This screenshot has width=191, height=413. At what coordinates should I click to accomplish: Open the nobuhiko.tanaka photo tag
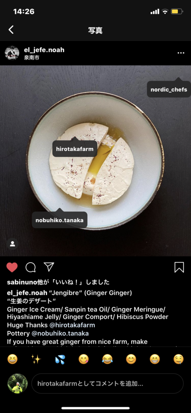(x=60, y=220)
